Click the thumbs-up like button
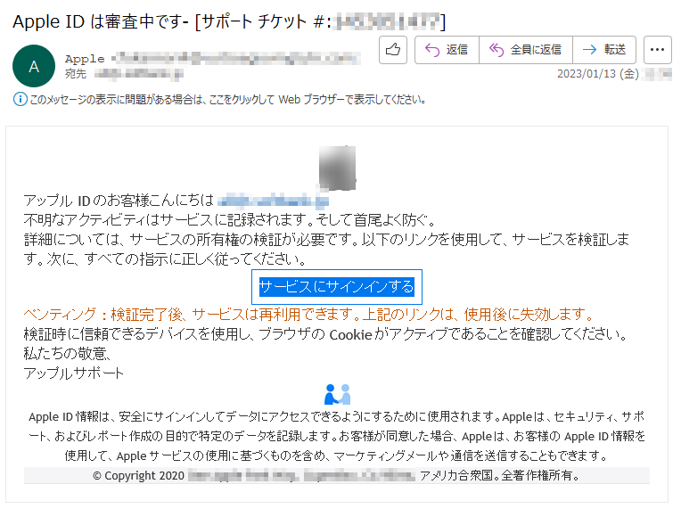Screen dimensions: 681x517 click(x=392, y=50)
